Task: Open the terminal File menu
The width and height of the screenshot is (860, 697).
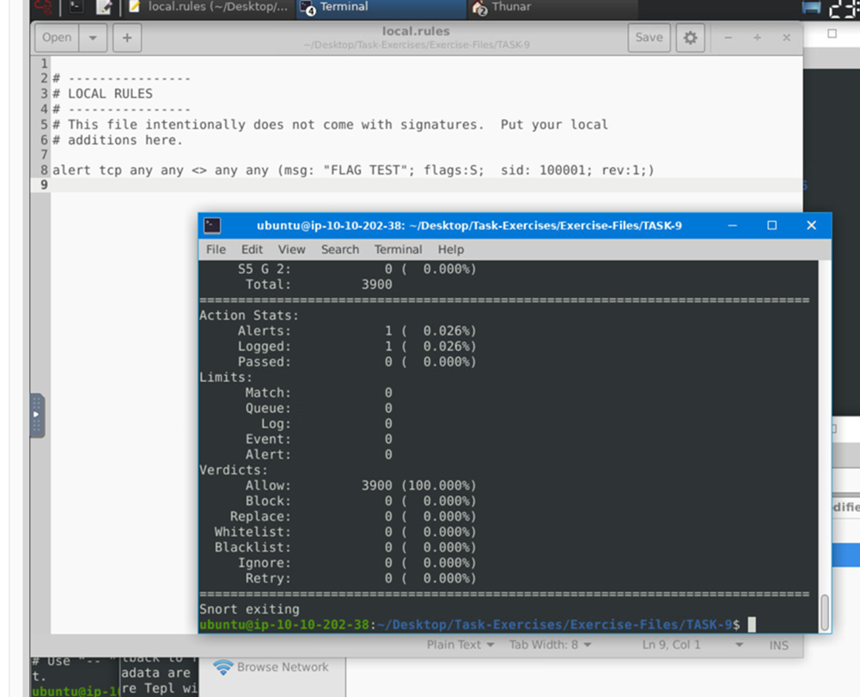Action: [x=216, y=249]
